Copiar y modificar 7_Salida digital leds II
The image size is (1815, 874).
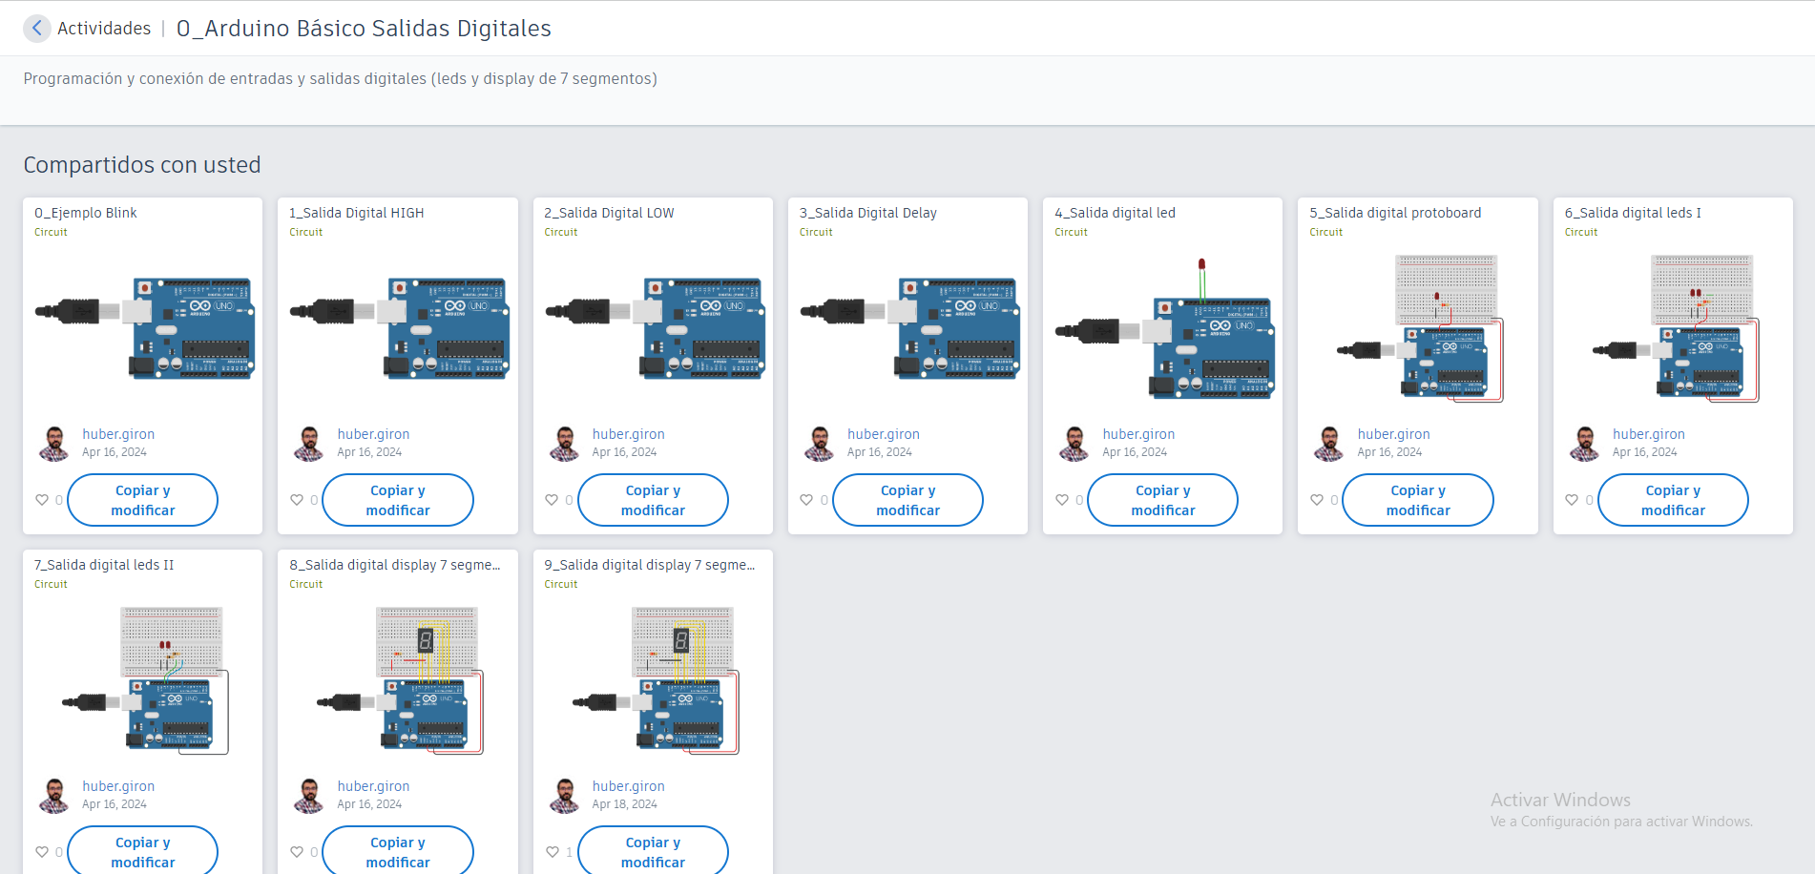[x=143, y=851]
